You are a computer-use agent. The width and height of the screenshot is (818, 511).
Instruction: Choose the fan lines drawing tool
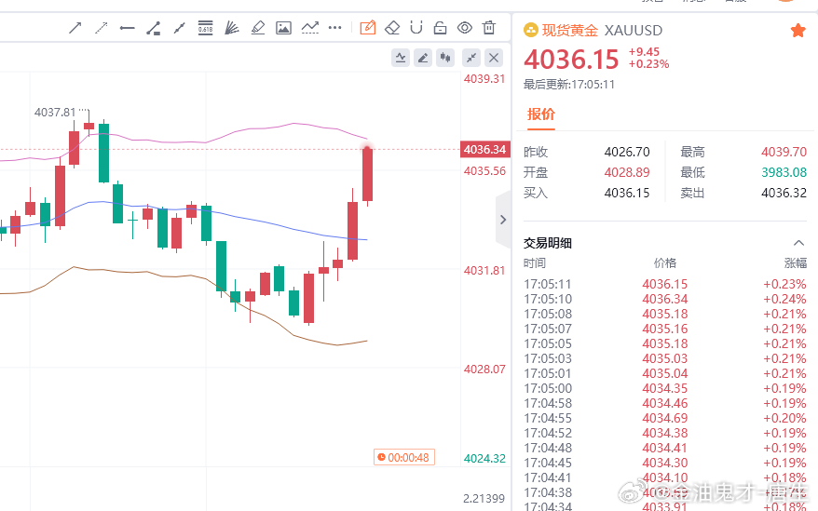click(x=232, y=28)
